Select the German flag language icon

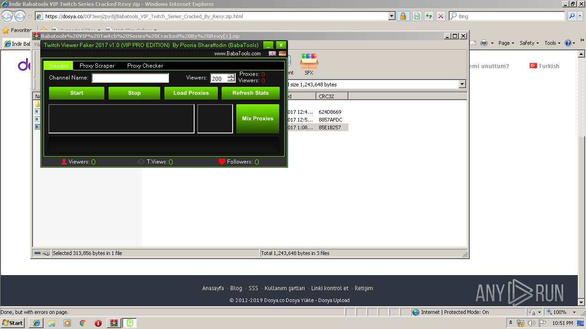pyautogui.click(x=282, y=53)
